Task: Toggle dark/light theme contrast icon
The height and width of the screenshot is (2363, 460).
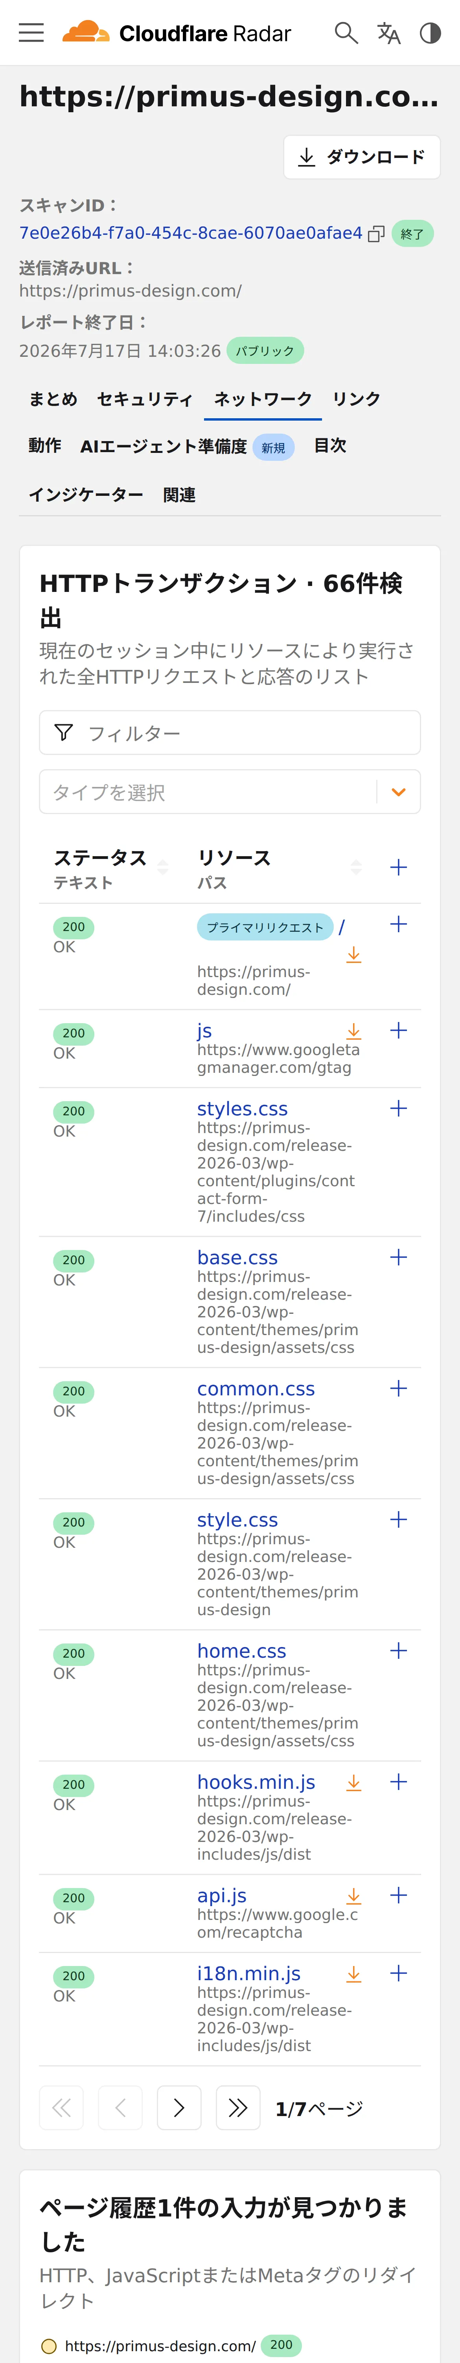Action: click(x=430, y=33)
